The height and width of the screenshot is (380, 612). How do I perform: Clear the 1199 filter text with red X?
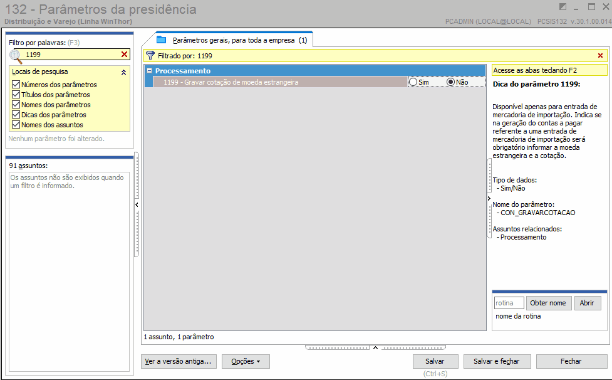pyautogui.click(x=124, y=55)
